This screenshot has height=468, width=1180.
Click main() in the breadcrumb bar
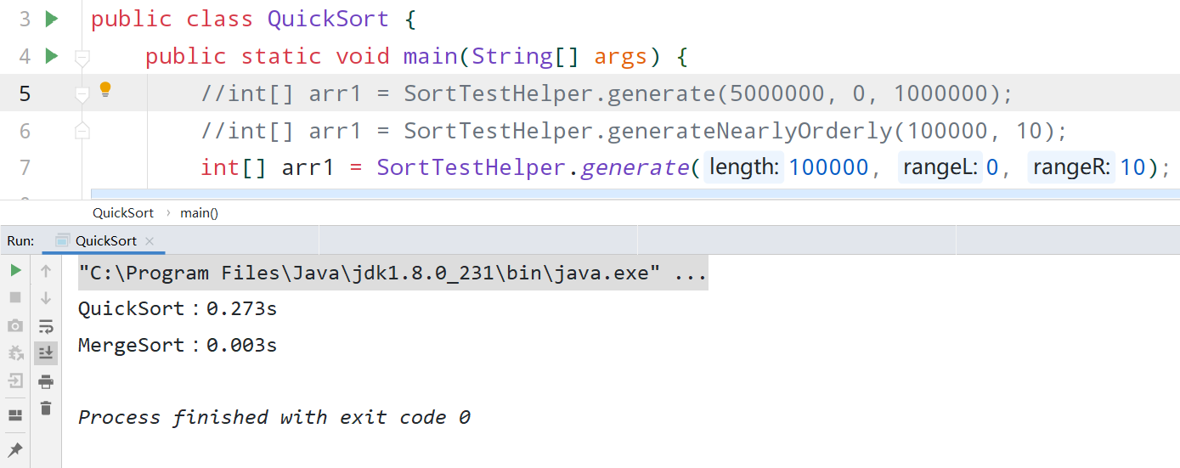[x=199, y=213]
